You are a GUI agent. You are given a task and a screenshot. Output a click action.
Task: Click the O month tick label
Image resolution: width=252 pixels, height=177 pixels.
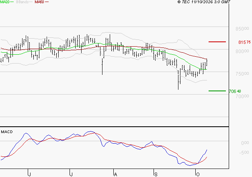coord(198,174)
